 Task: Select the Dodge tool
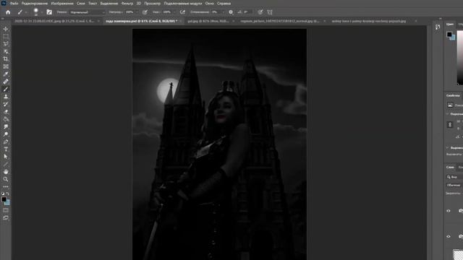coord(6,134)
